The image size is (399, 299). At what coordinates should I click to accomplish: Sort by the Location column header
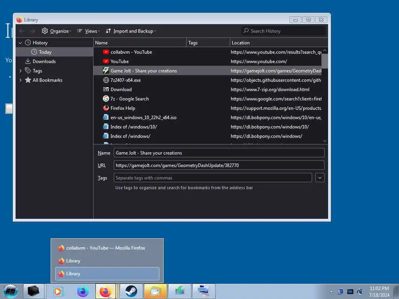[279, 43]
